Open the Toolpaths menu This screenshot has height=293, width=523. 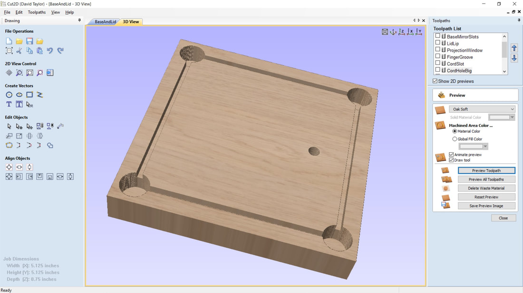37,12
